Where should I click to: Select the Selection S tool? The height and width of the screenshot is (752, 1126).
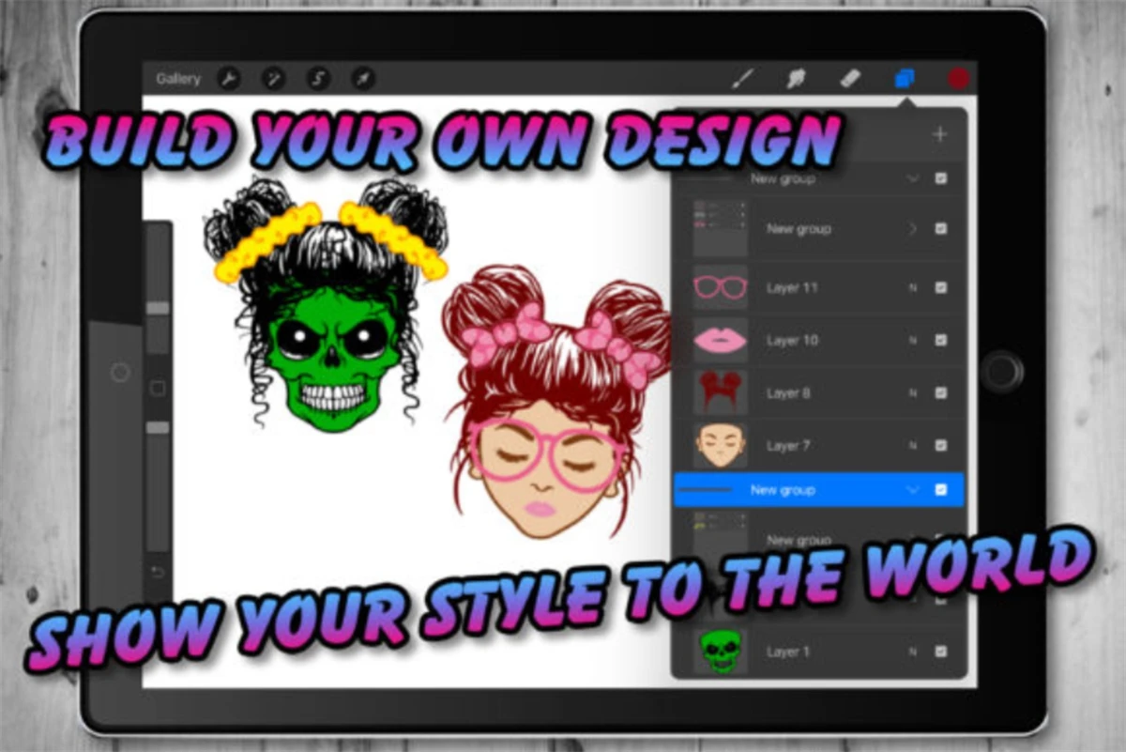click(318, 79)
